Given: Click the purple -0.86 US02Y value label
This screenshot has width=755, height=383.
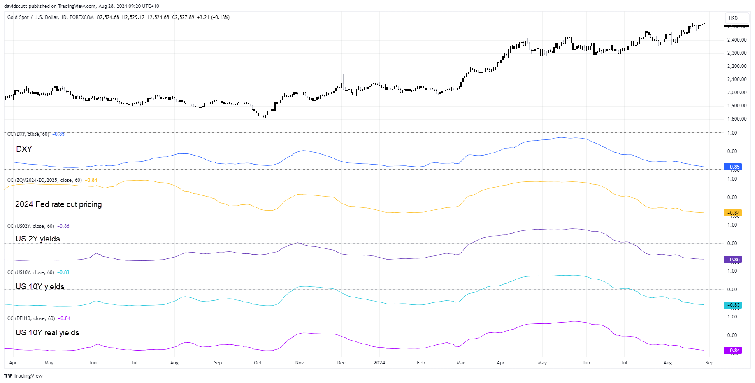Looking at the screenshot, I should [x=732, y=260].
